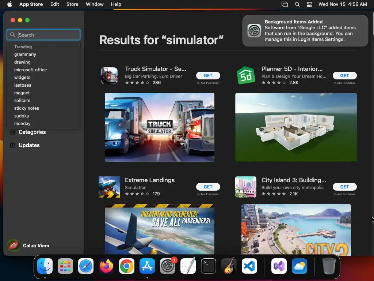
Task: Select trending suggestion magnet
Action: [x=22, y=93]
